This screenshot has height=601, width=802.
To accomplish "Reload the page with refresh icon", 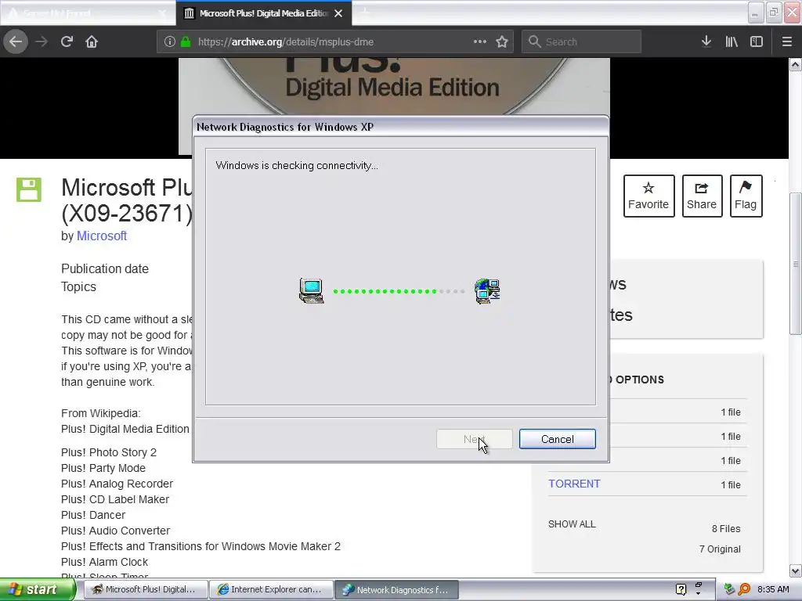I will (67, 41).
